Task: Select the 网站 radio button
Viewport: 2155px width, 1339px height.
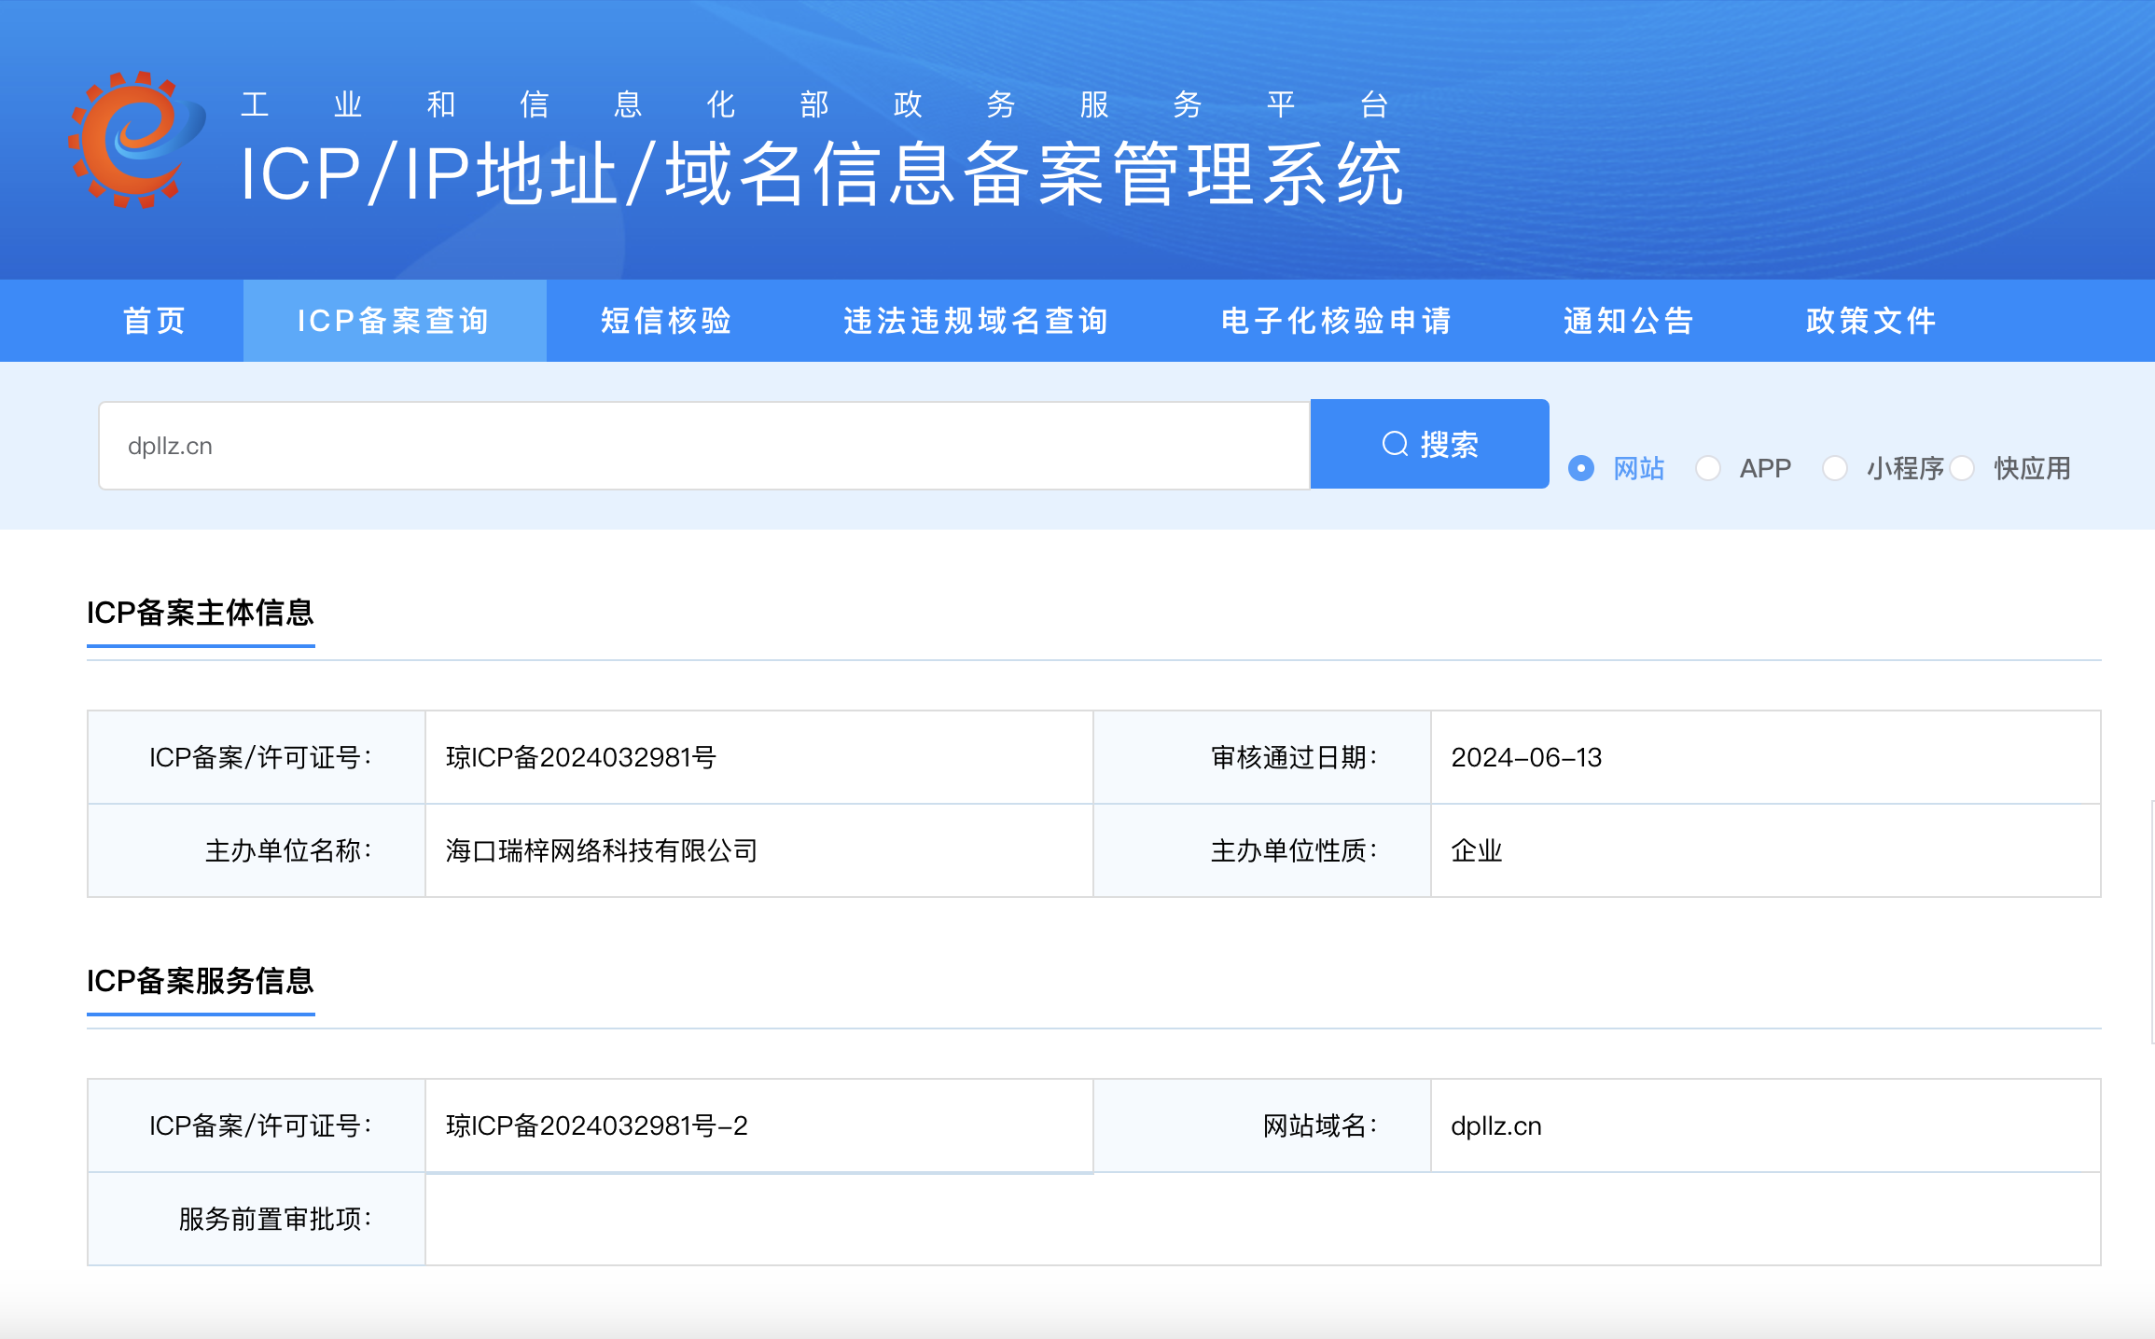Action: tap(1581, 468)
